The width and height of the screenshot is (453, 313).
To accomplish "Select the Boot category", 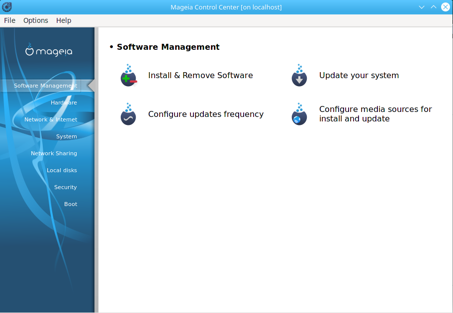I will (x=71, y=204).
